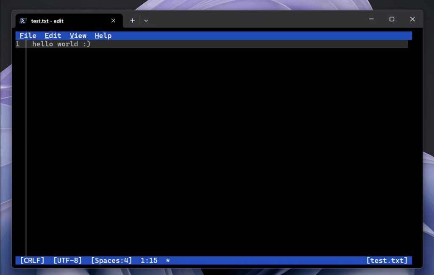Click the [test.txt] filename in status bar

click(x=387, y=260)
